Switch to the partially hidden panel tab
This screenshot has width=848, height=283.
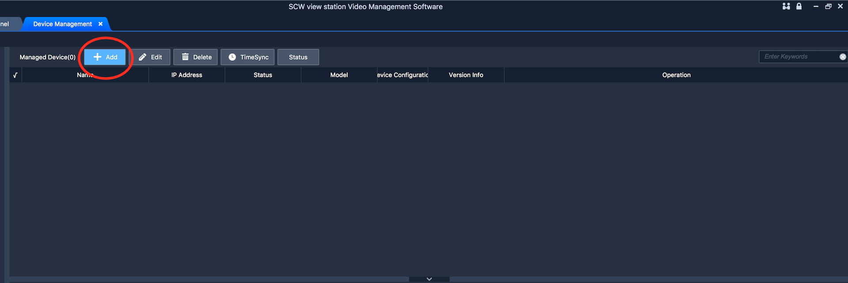pos(7,24)
